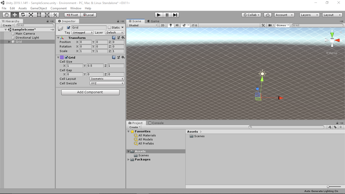Switch to the Game tab
The image size is (345, 194).
pyautogui.click(x=153, y=21)
